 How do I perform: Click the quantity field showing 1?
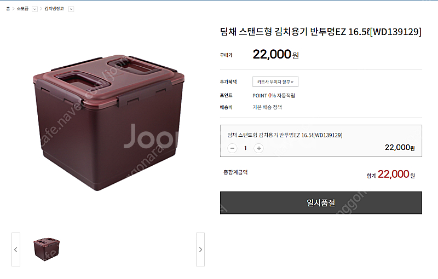pos(245,148)
